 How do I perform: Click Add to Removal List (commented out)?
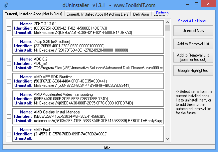click(x=193, y=57)
